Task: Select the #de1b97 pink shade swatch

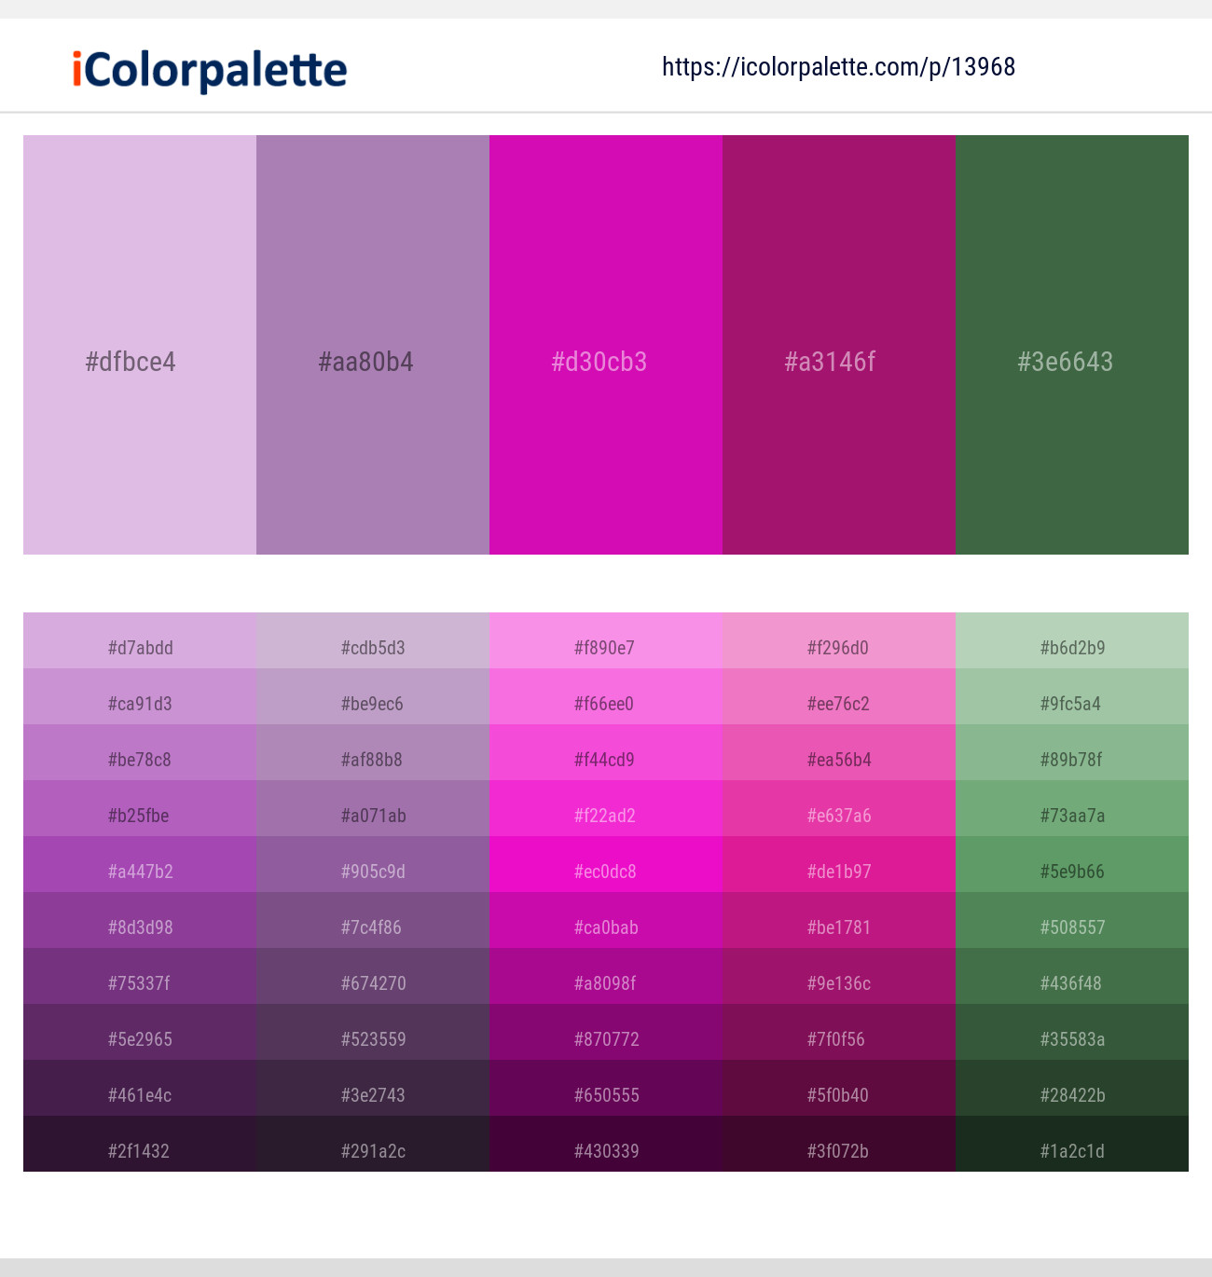Action: click(838, 872)
